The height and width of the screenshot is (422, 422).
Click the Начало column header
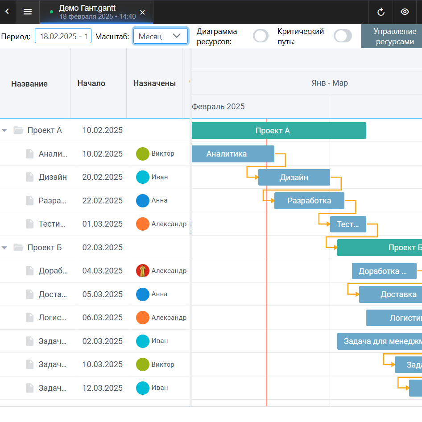(x=91, y=83)
